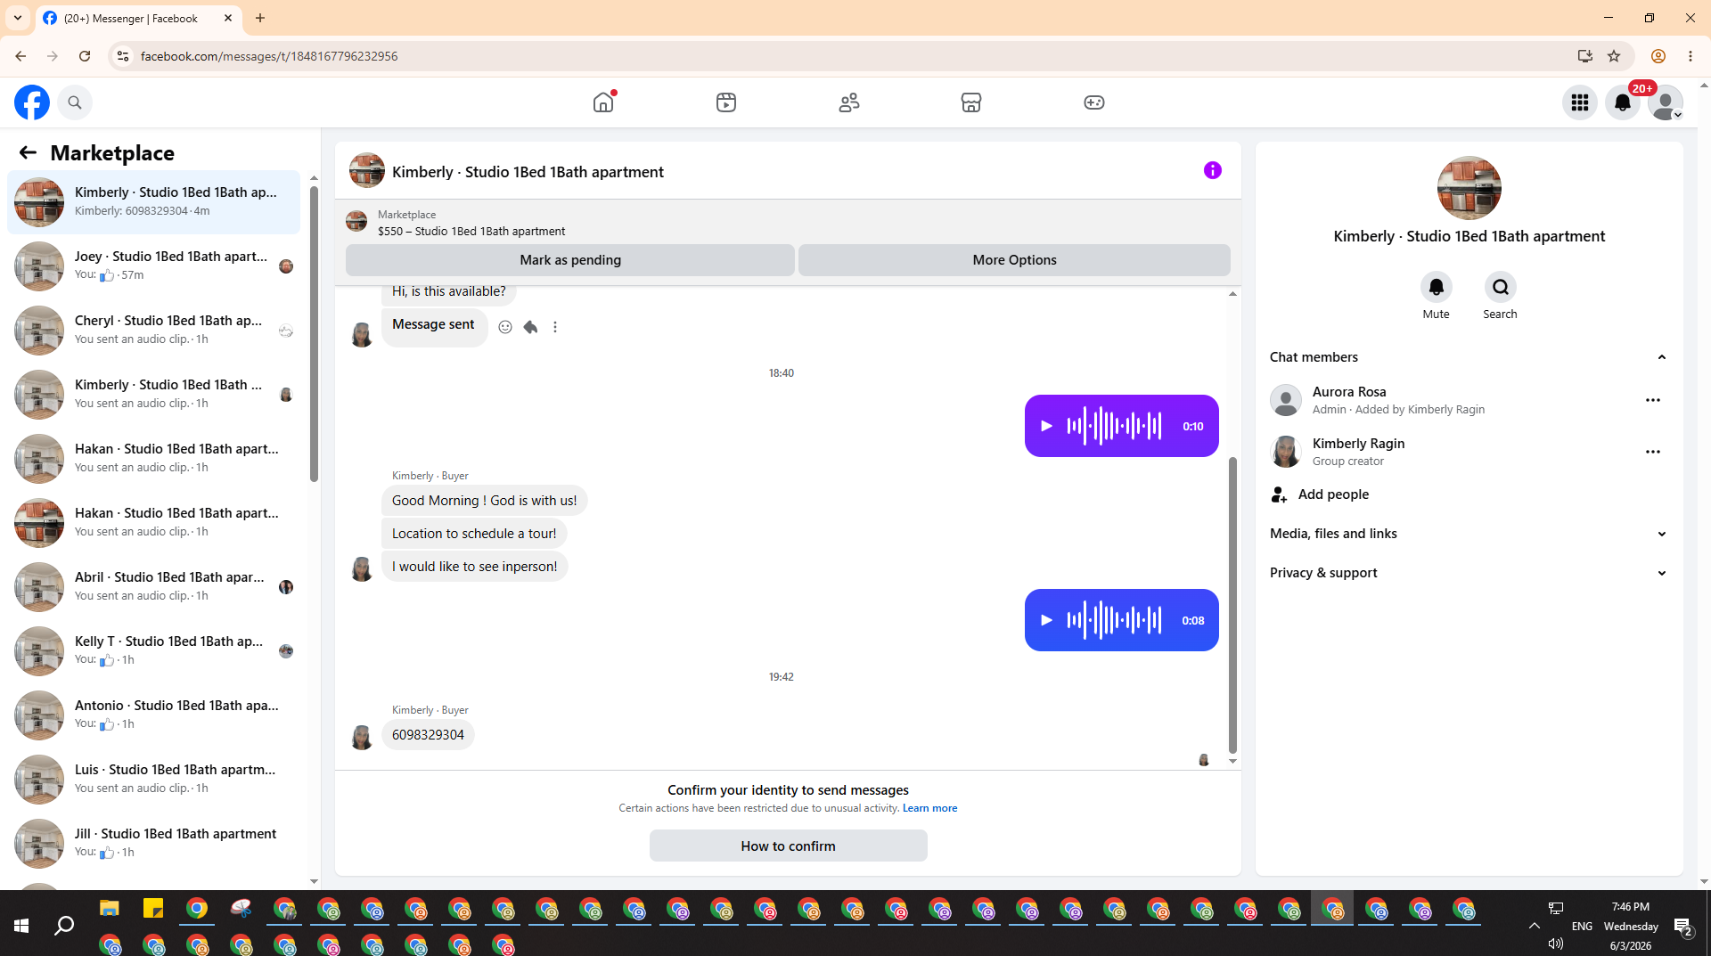Open the Facebook home logo
This screenshot has height=956, width=1711.
tap(32, 102)
